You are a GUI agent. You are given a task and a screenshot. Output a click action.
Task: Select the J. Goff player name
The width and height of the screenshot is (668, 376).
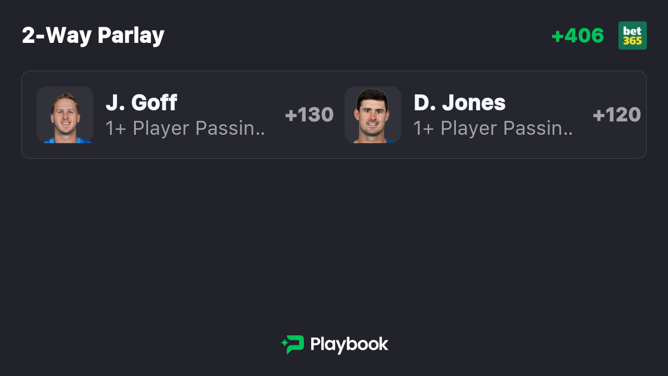pos(141,103)
